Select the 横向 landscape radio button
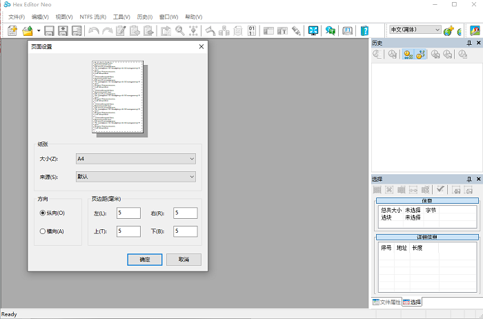The width and height of the screenshot is (483, 319). click(43, 231)
